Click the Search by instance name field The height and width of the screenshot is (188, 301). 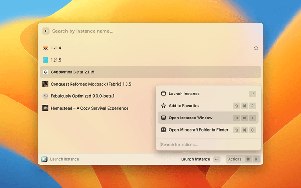[150, 31]
